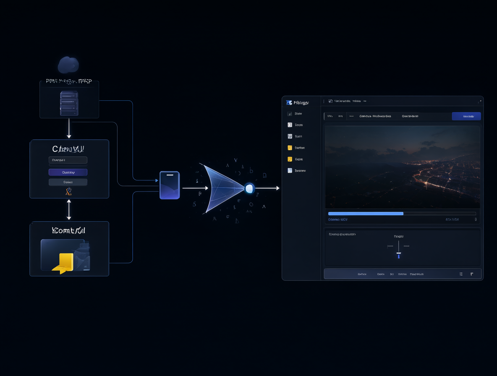The image size is (497, 376).
Task: Click the server stack icon in diagram
Action: [69, 103]
